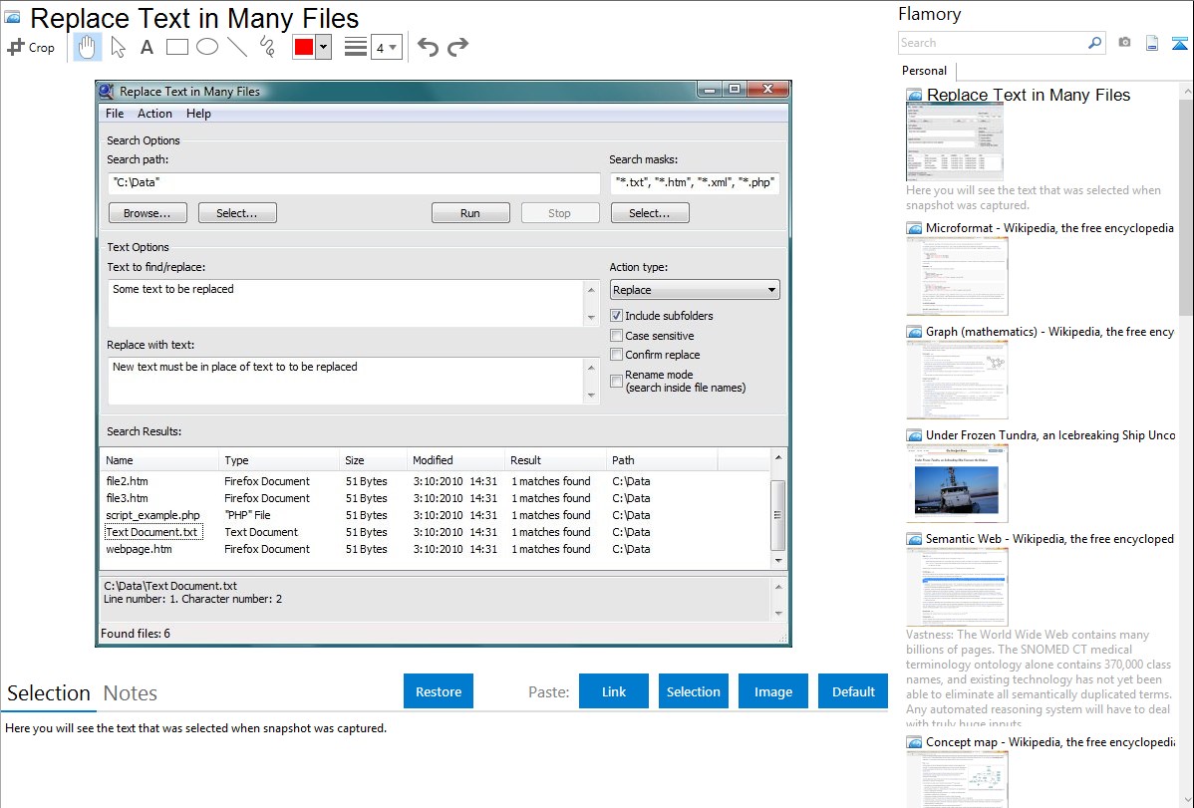Select the ellipse shape tool
The image size is (1194, 808).
(x=206, y=47)
